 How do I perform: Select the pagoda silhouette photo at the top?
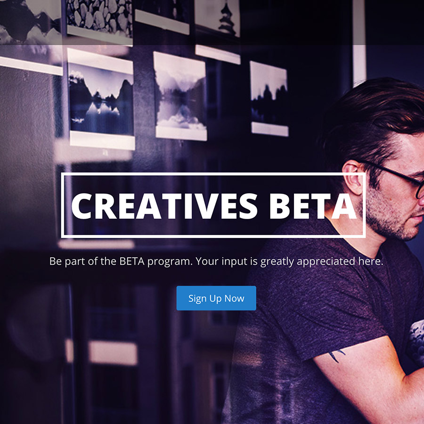click(x=217, y=18)
